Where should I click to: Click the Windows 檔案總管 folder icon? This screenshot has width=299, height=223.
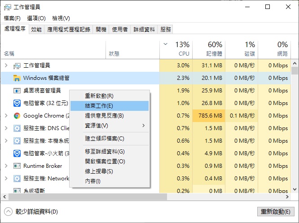17,78
